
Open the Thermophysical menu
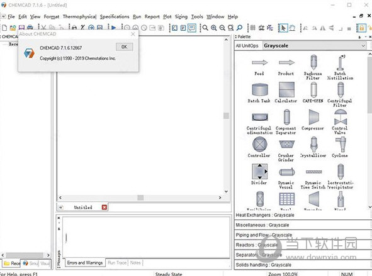pos(79,16)
